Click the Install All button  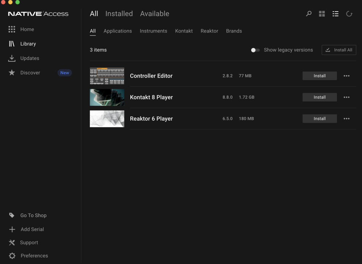[x=339, y=50]
